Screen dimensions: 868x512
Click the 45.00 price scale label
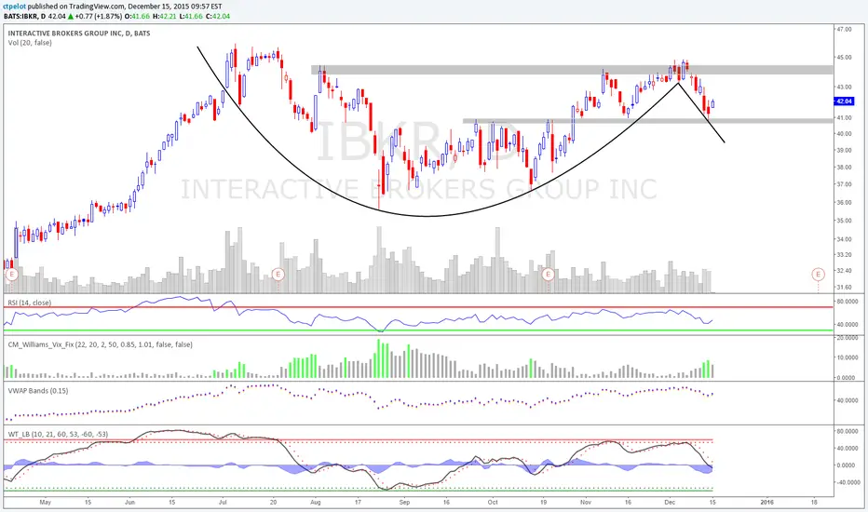845,58
